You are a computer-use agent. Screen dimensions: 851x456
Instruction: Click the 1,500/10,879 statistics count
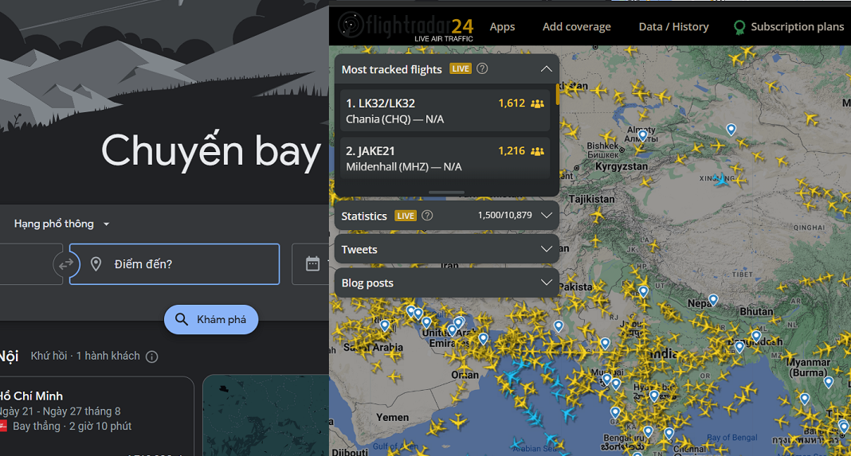click(504, 215)
